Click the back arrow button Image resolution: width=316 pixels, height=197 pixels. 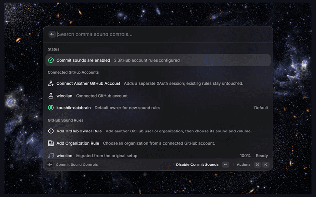coord(52,34)
